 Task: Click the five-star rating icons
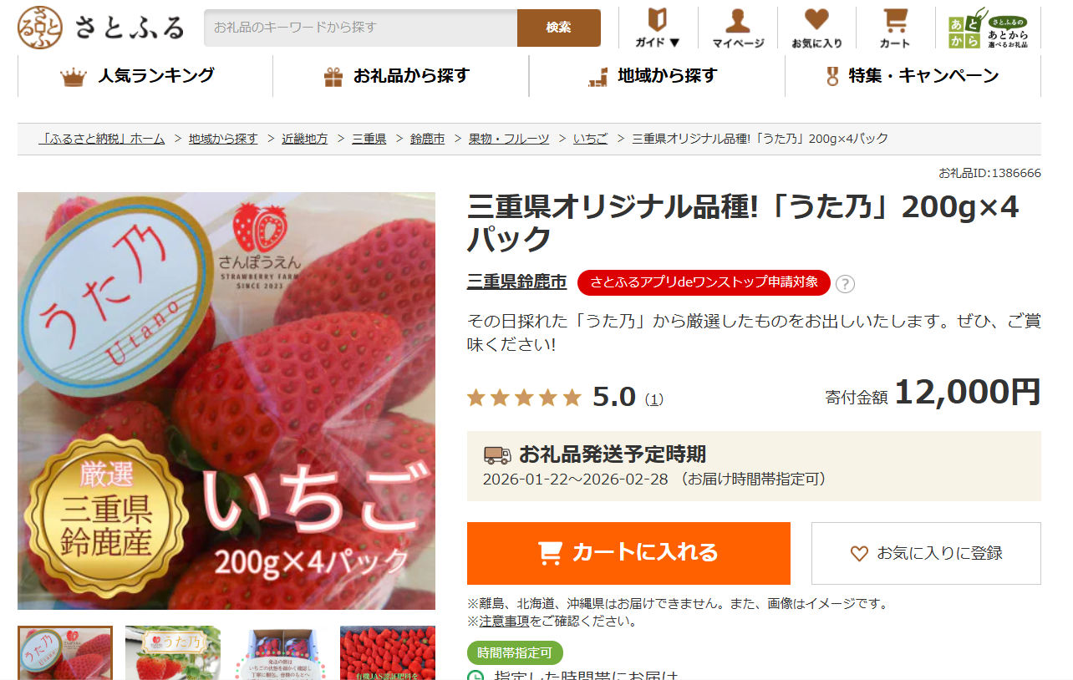[524, 398]
